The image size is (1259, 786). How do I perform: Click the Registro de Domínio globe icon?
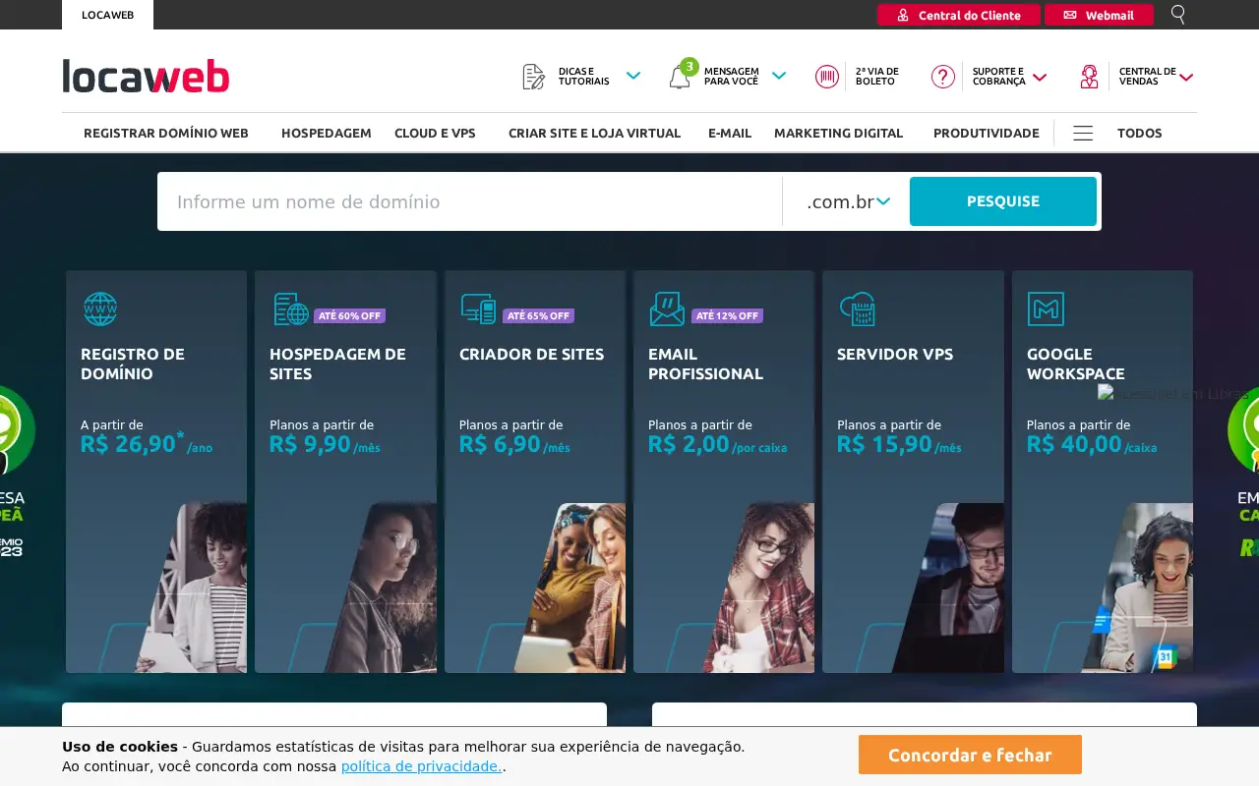pyautogui.click(x=100, y=309)
